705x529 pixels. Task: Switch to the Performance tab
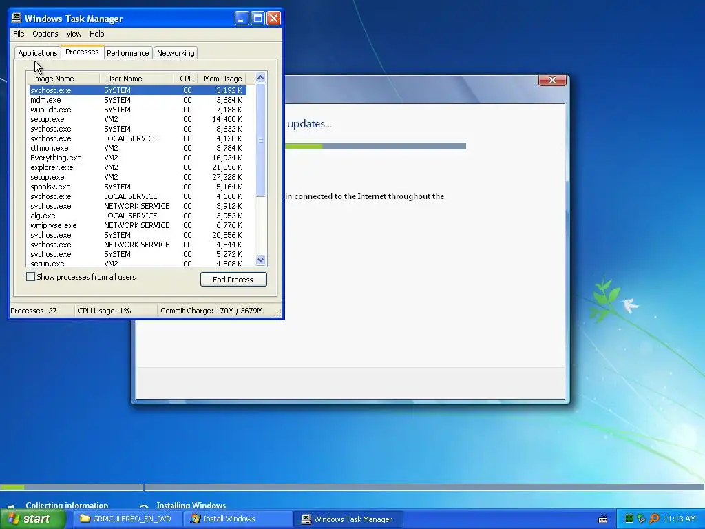tap(127, 53)
